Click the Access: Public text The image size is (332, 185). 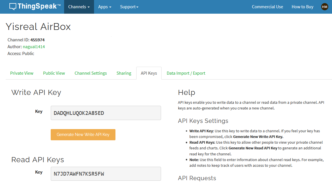pos(21,54)
